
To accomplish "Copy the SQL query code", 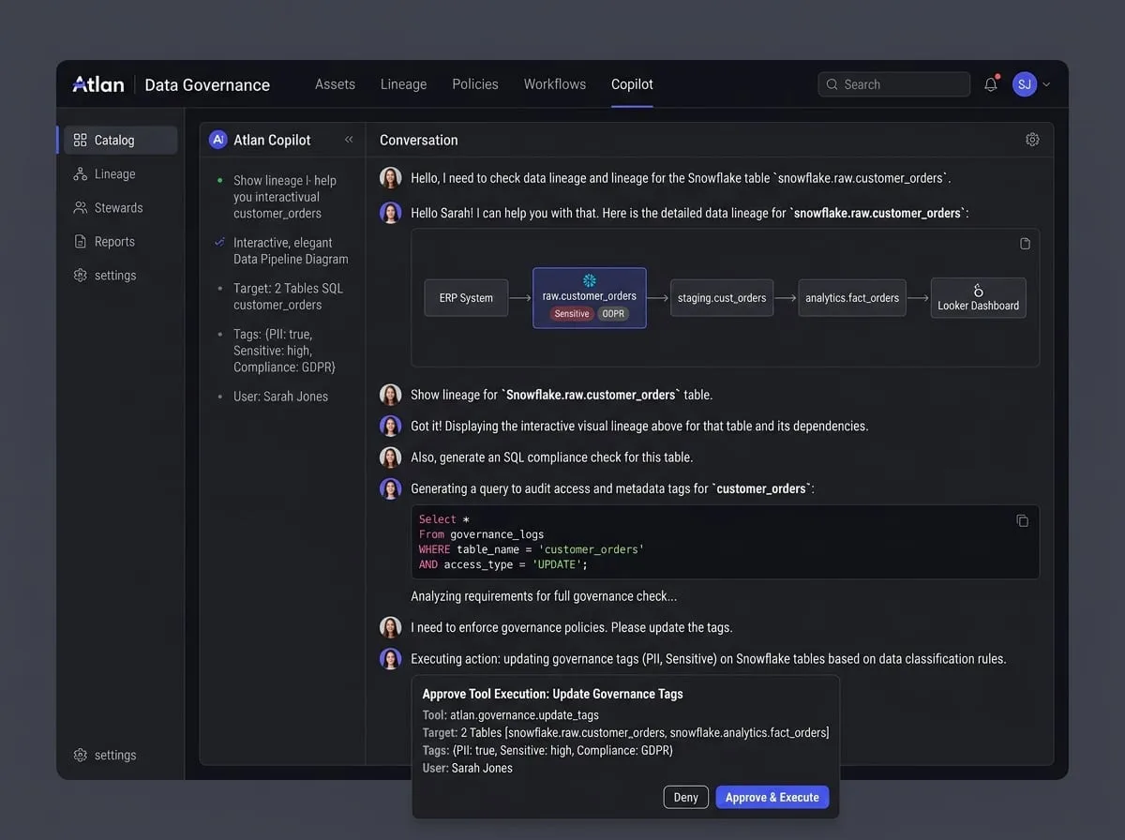I will [1022, 521].
